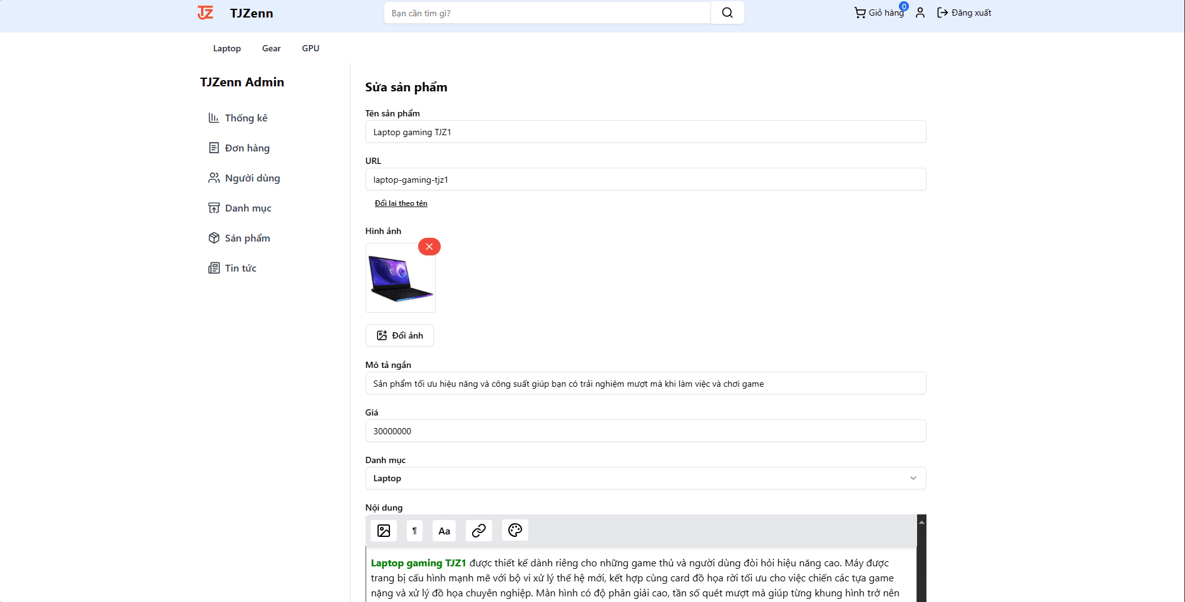Click the insert image icon in editor toolbar
Viewport: 1185px width, 602px height.
[x=384, y=531]
